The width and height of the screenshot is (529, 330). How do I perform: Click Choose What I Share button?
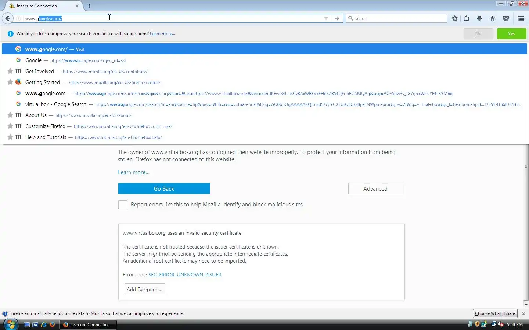point(495,313)
